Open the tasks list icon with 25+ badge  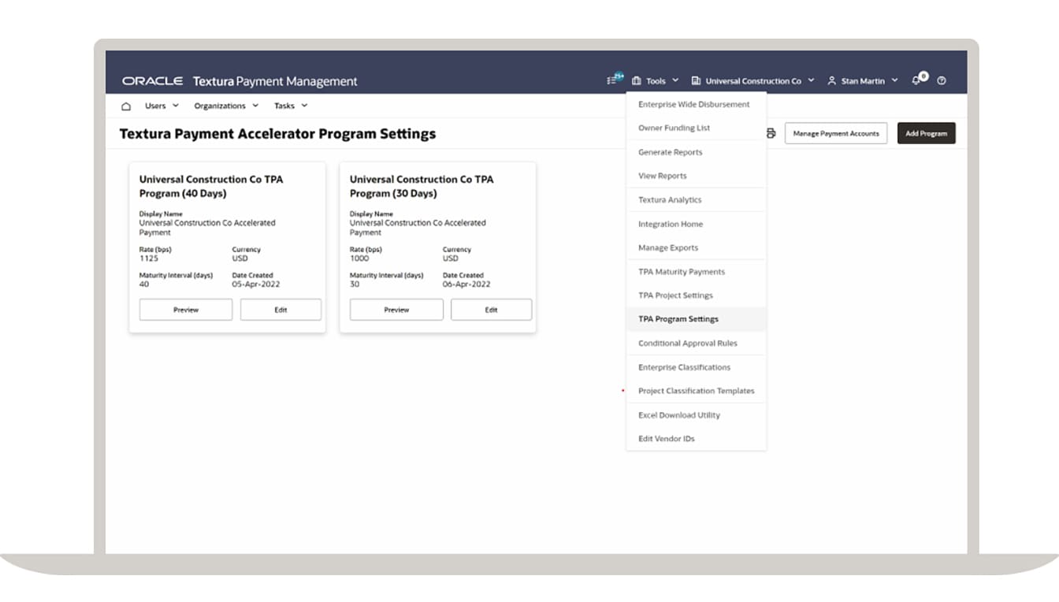(612, 79)
